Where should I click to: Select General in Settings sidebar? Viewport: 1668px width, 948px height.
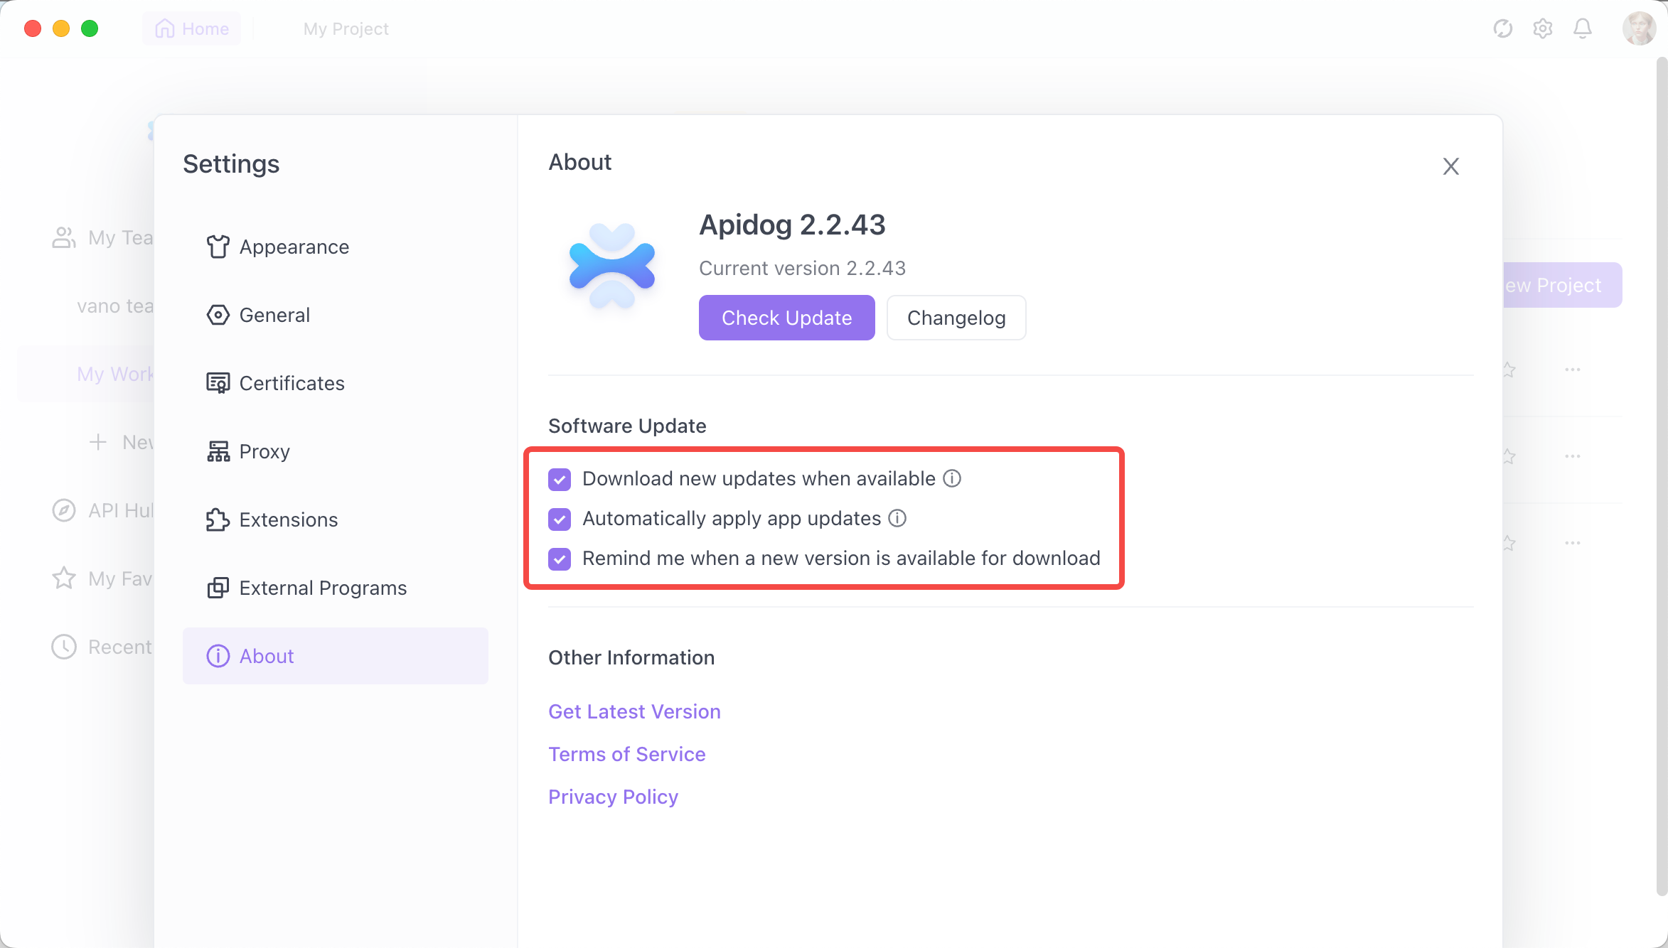coord(274,315)
